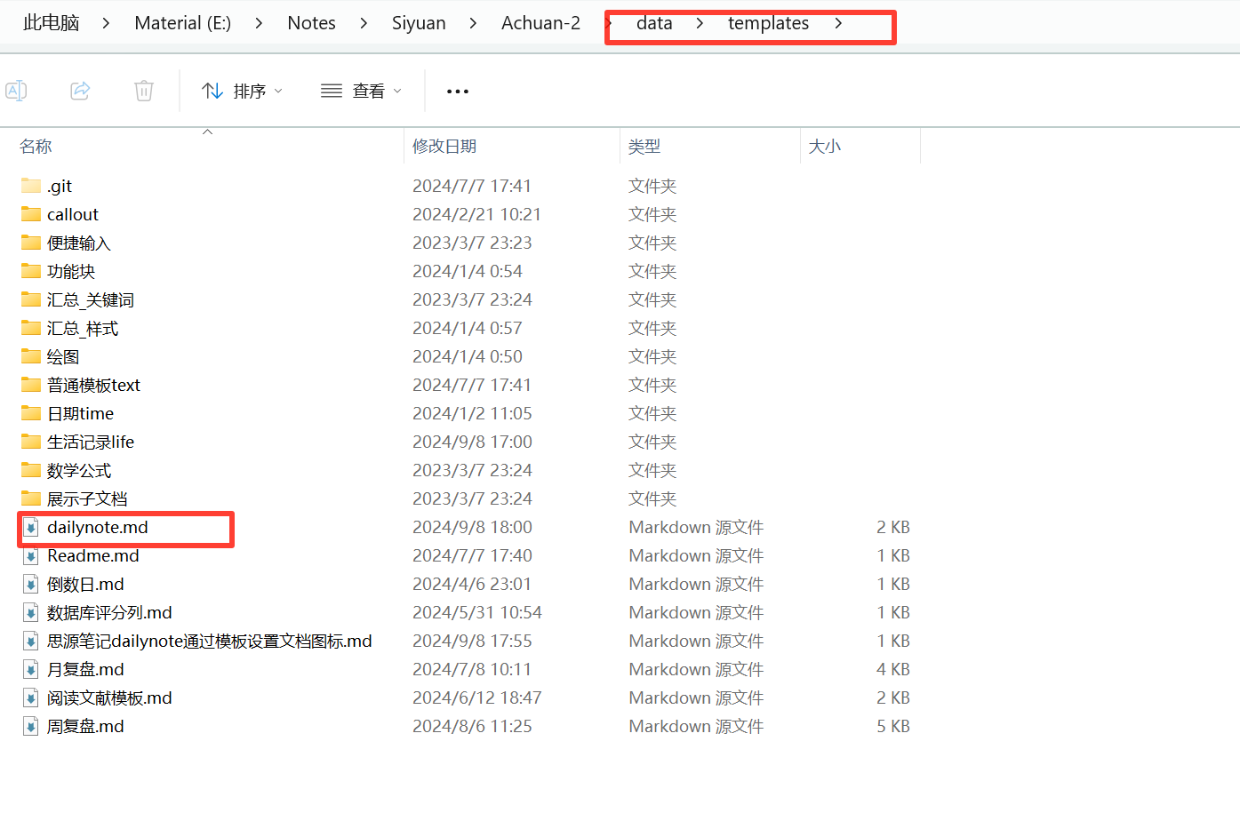Select the 生活记录life folder icon
The height and width of the screenshot is (837, 1240).
coord(31,442)
